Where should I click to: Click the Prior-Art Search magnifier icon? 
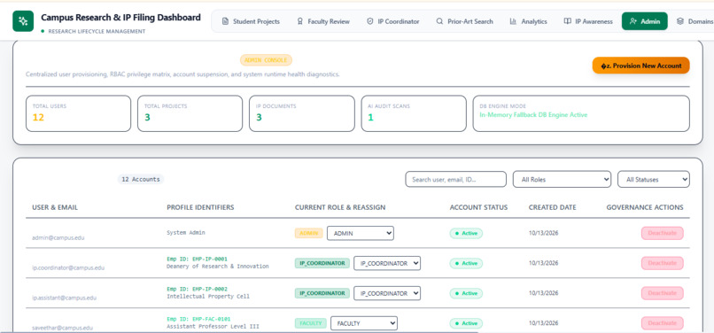tap(439, 21)
